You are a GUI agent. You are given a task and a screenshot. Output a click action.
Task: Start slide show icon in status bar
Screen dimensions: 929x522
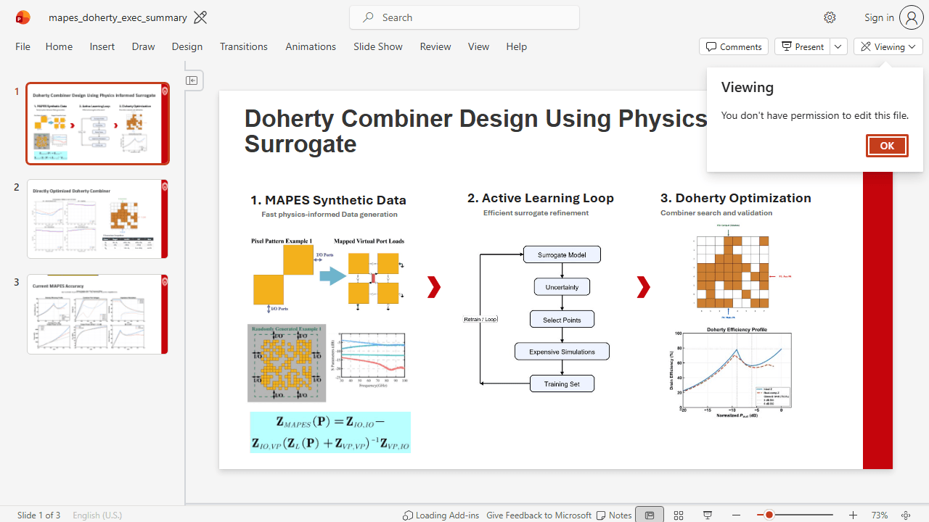click(708, 515)
